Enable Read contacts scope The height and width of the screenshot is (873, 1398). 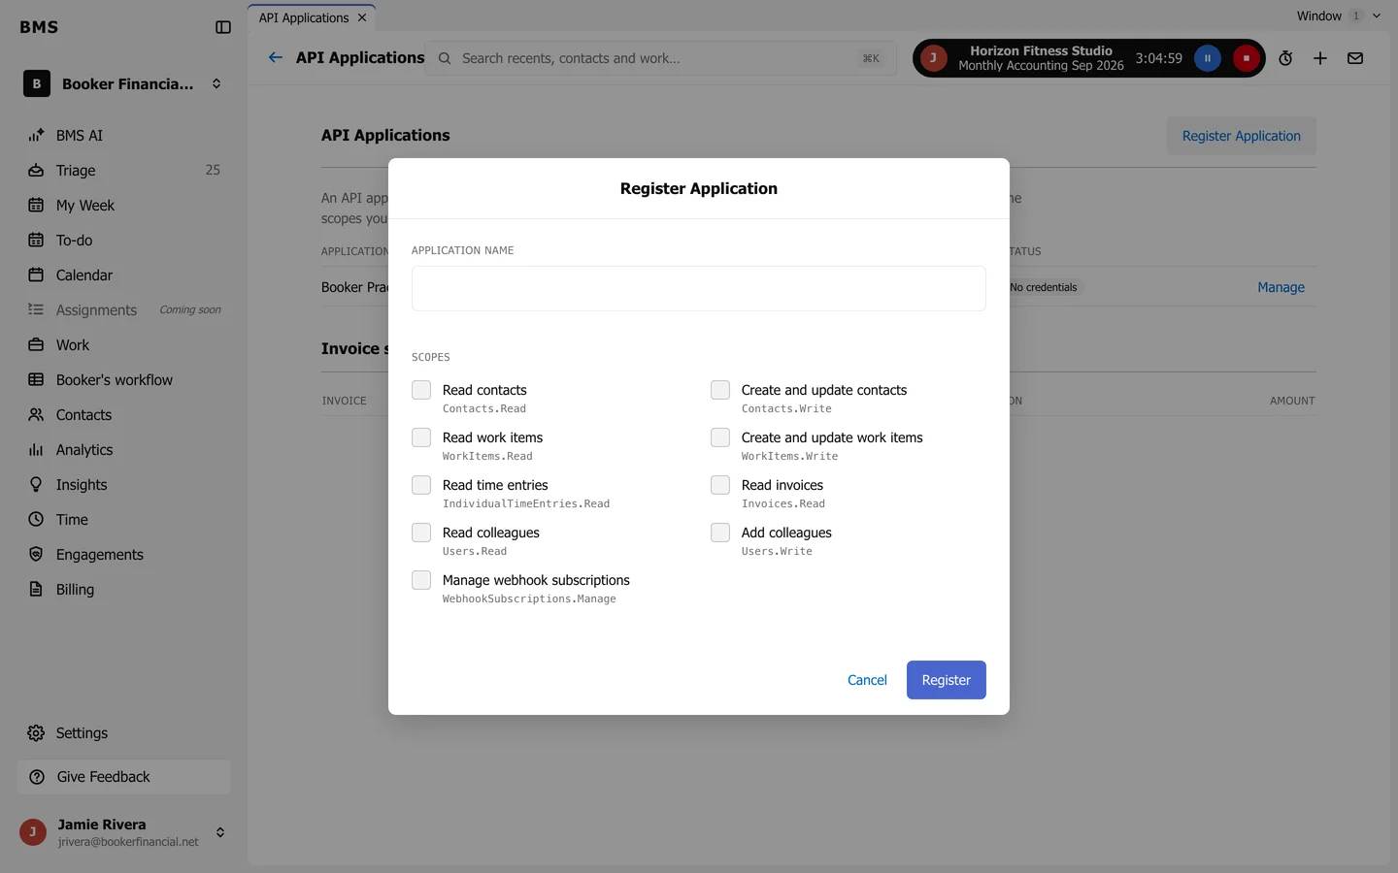(421, 390)
